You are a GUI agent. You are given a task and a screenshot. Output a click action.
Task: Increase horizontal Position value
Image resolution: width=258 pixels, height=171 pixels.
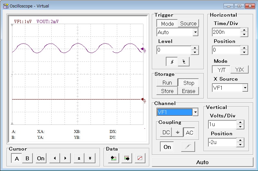[x=244, y=48]
